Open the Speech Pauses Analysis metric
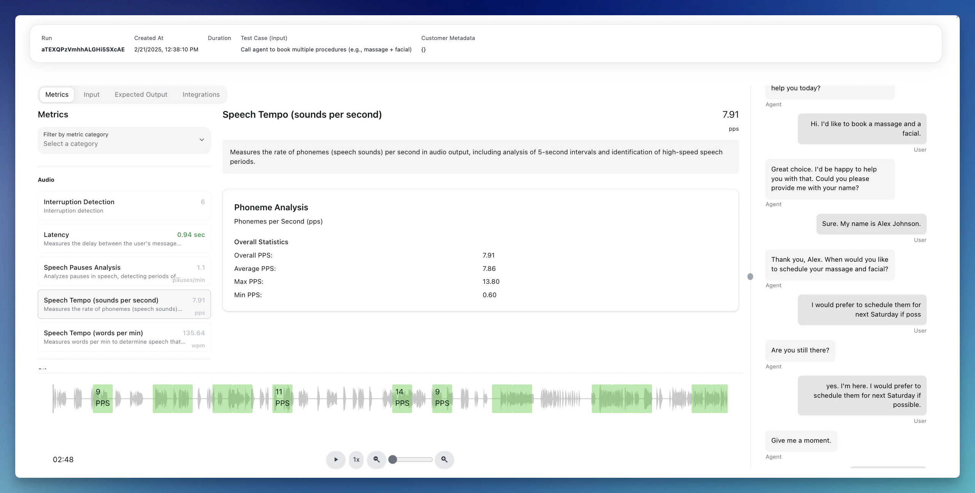Screen dimensions: 975x493 pyautogui.click(x=124, y=271)
